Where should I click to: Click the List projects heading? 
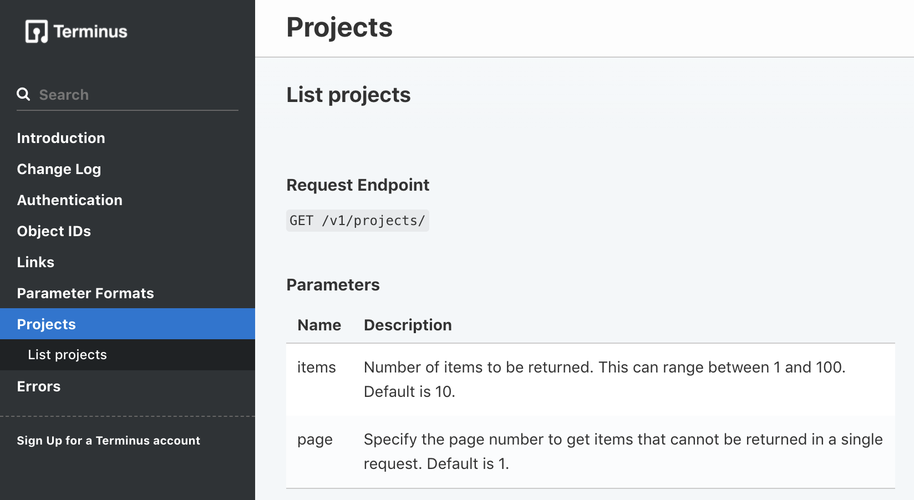click(348, 95)
